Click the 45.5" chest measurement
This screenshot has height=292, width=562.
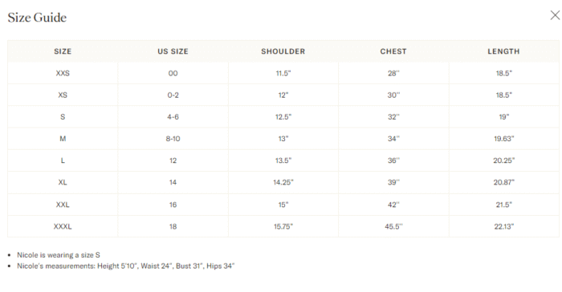[x=393, y=226]
